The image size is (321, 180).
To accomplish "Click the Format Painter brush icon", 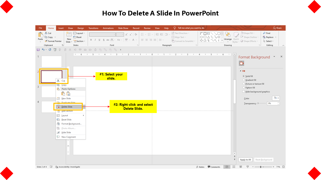I will [46, 41].
